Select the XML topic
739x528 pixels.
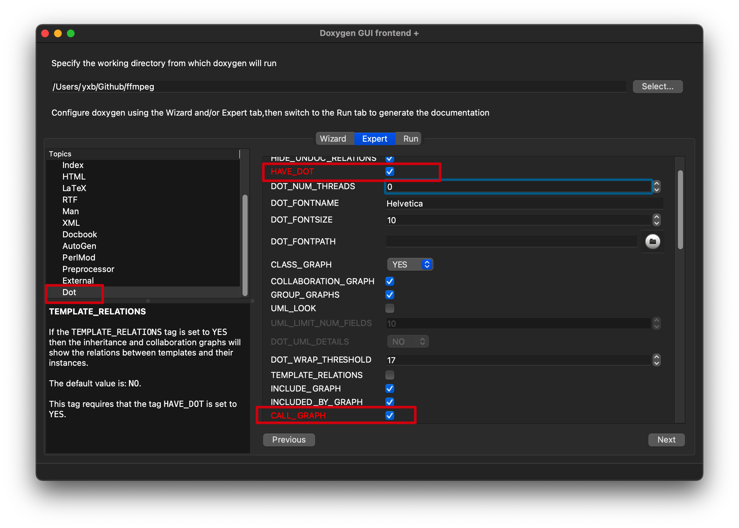[x=71, y=223]
